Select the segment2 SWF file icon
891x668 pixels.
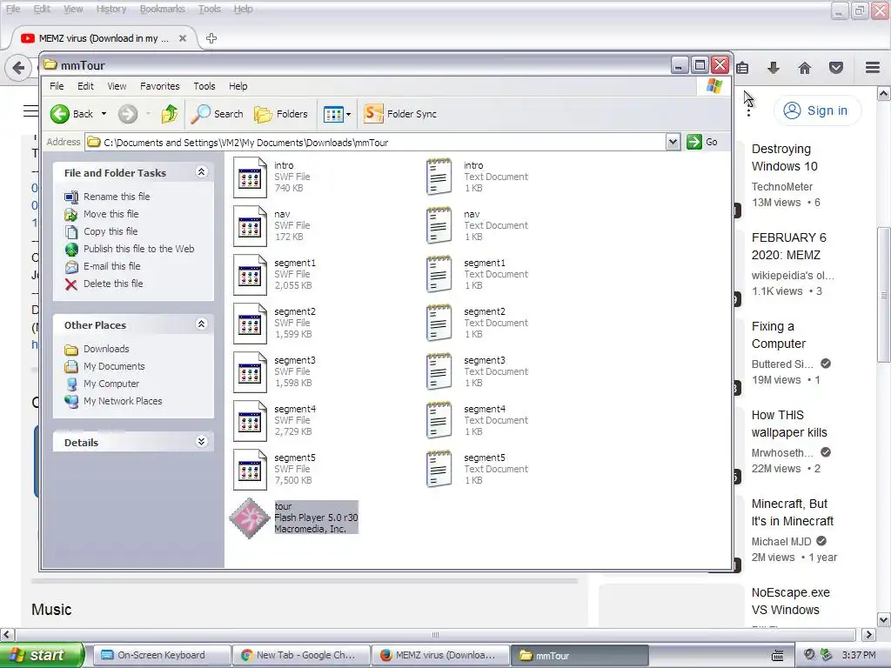pyautogui.click(x=250, y=324)
